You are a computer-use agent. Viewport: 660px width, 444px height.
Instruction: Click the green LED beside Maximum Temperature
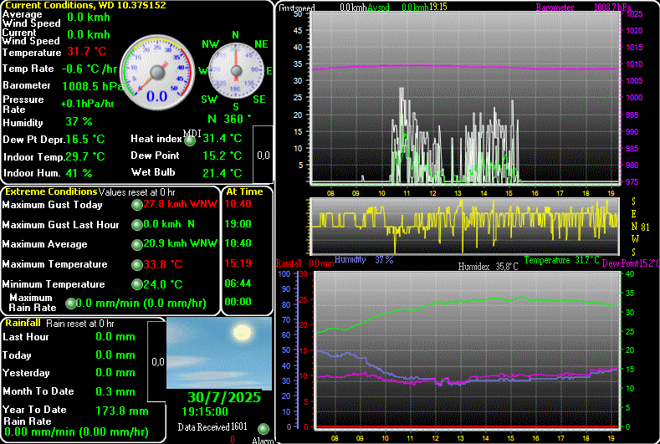[x=137, y=265]
